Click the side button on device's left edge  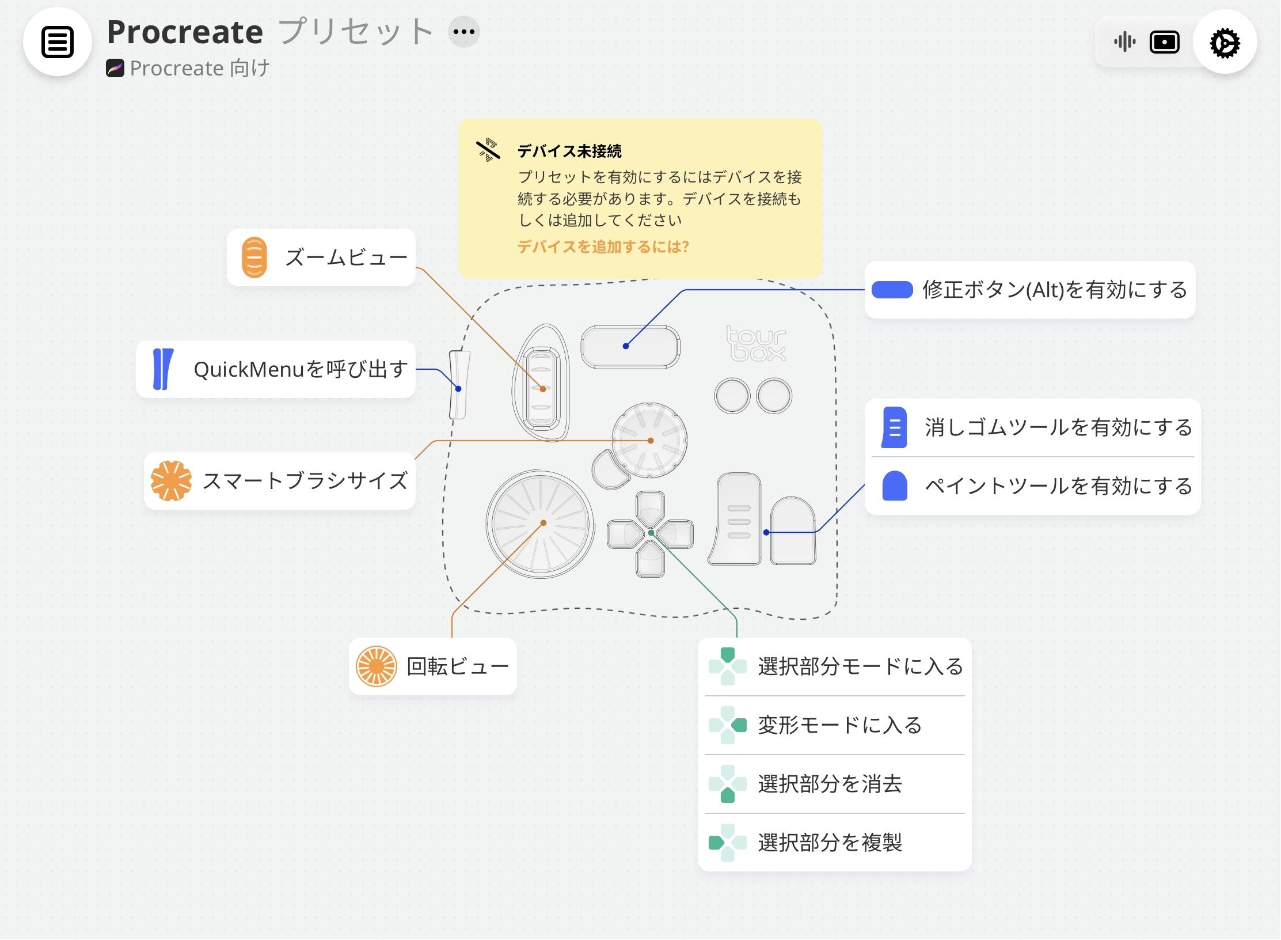coord(459,384)
